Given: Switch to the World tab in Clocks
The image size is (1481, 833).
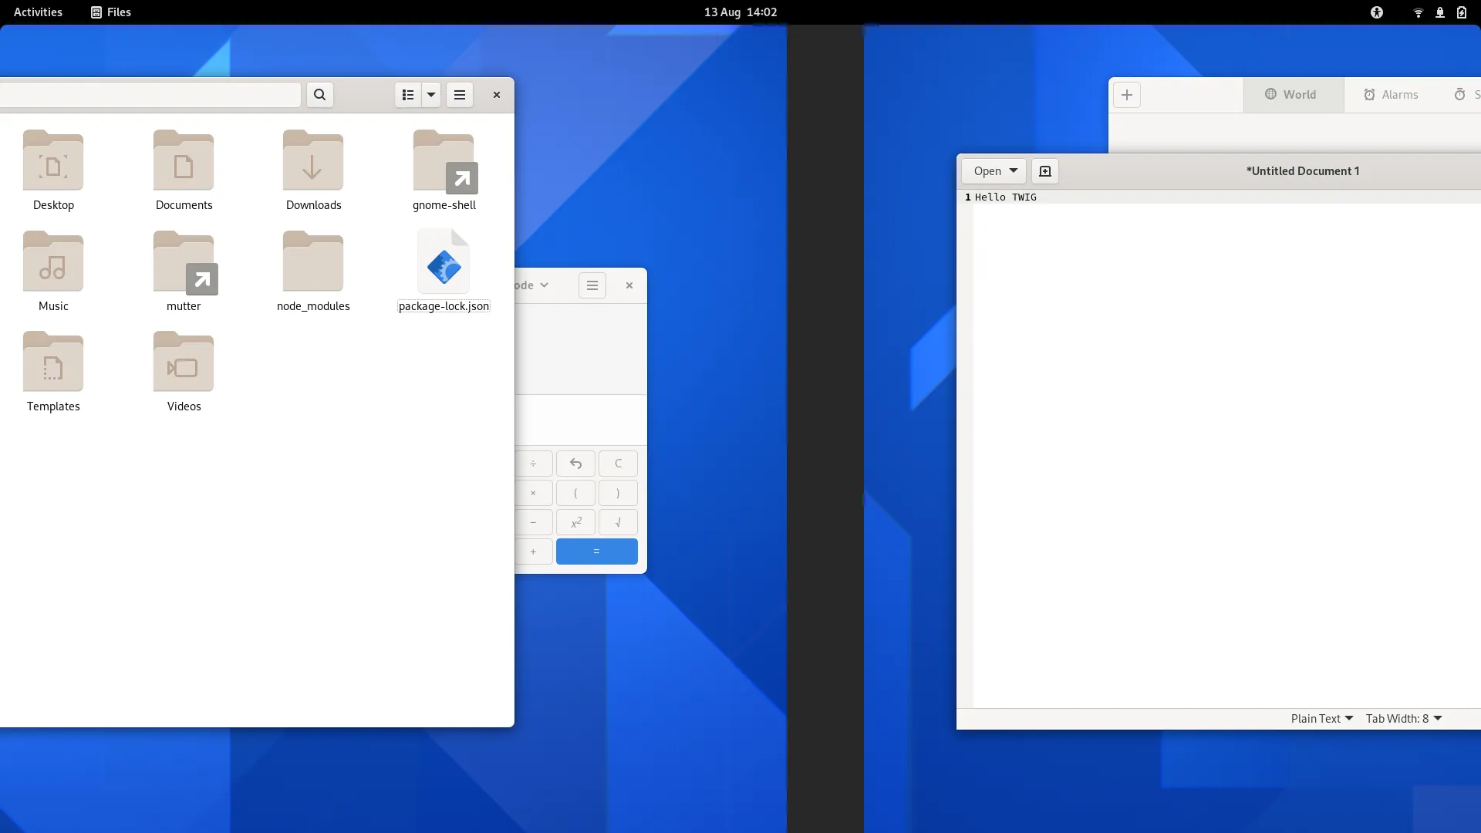Looking at the screenshot, I should point(1291,95).
